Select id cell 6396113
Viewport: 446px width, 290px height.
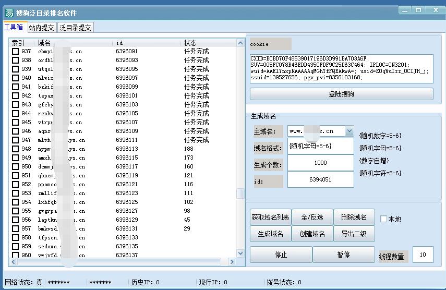point(127,149)
